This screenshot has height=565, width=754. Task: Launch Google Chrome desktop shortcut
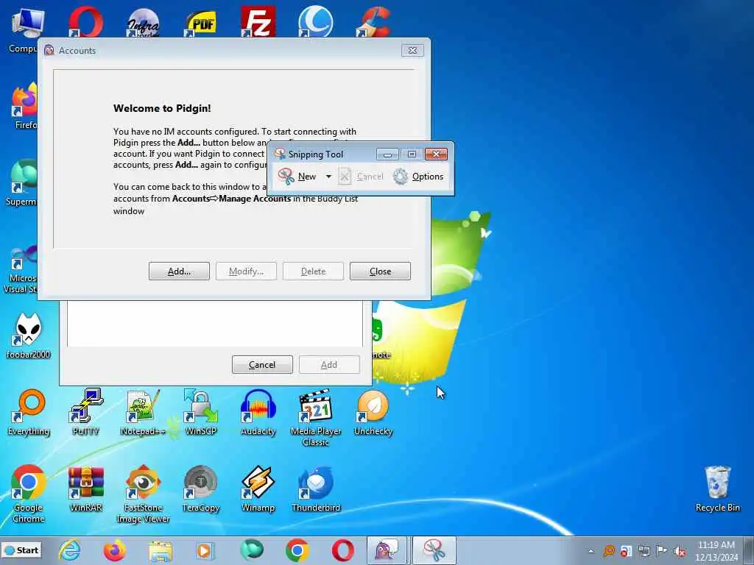[29, 494]
